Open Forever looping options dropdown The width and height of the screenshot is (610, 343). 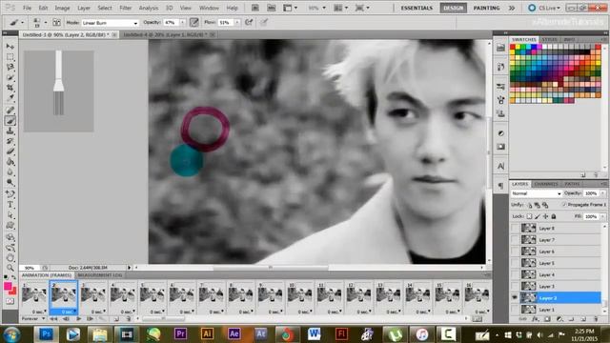[33, 319]
